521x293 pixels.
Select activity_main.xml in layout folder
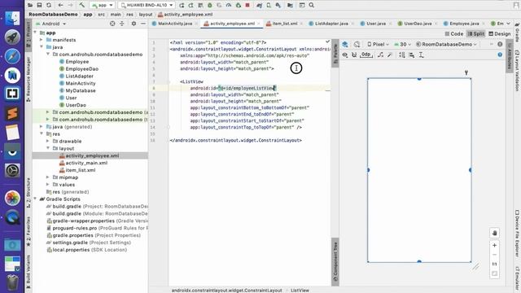86,163
